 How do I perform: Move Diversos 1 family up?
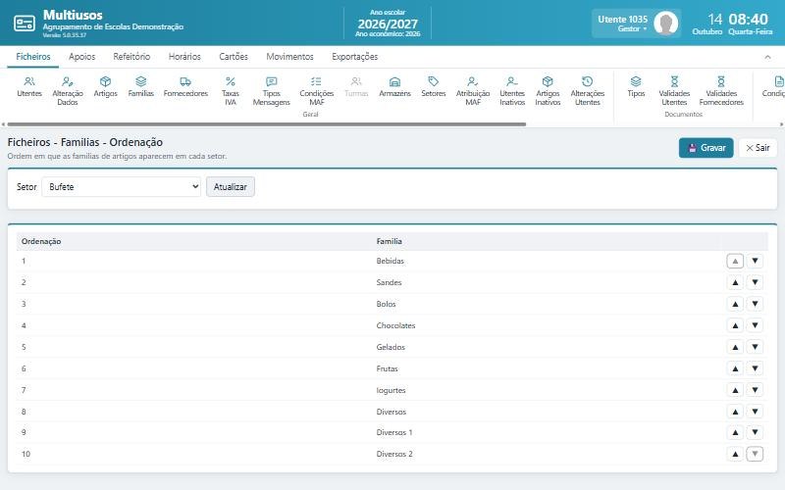(x=735, y=432)
